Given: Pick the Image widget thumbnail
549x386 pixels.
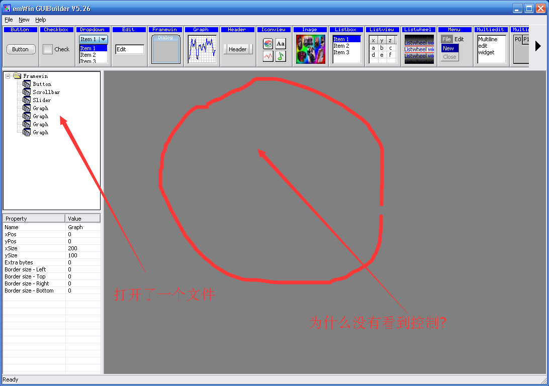Looking at the screenshot, I should coord(311,49).
